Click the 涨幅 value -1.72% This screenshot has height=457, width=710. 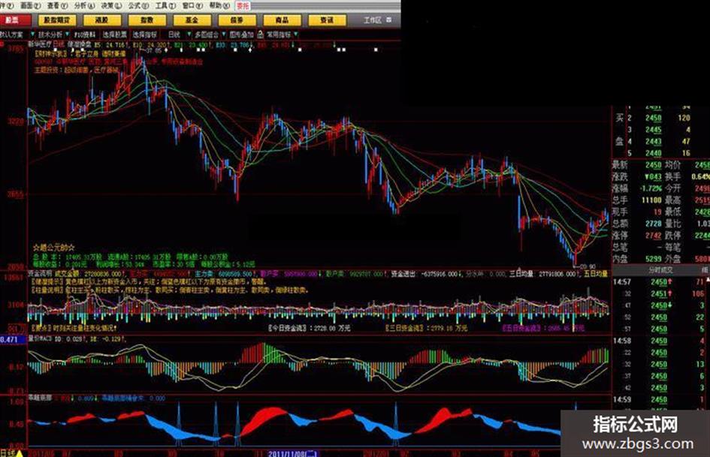click(x=651, y=188)
